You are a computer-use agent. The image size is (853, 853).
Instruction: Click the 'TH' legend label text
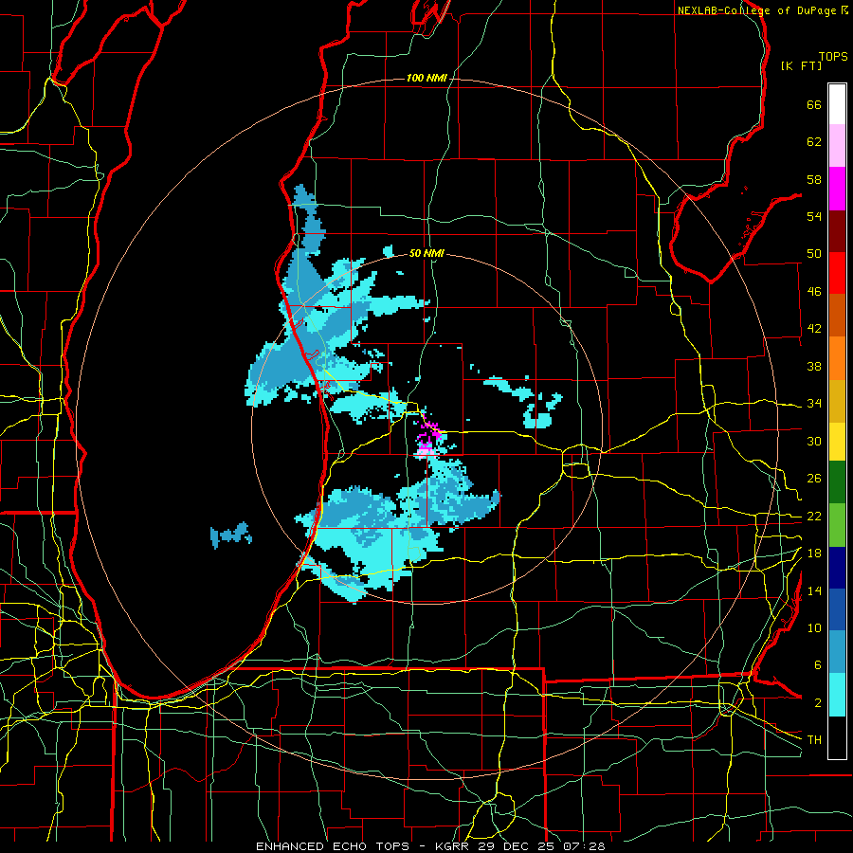pyautogui.click(x=814, y=740)
